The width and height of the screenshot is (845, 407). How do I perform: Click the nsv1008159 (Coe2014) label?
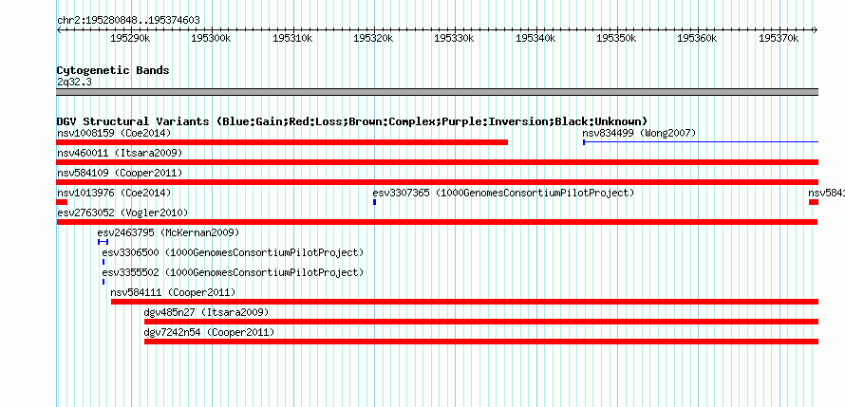(x=114, y=133)
